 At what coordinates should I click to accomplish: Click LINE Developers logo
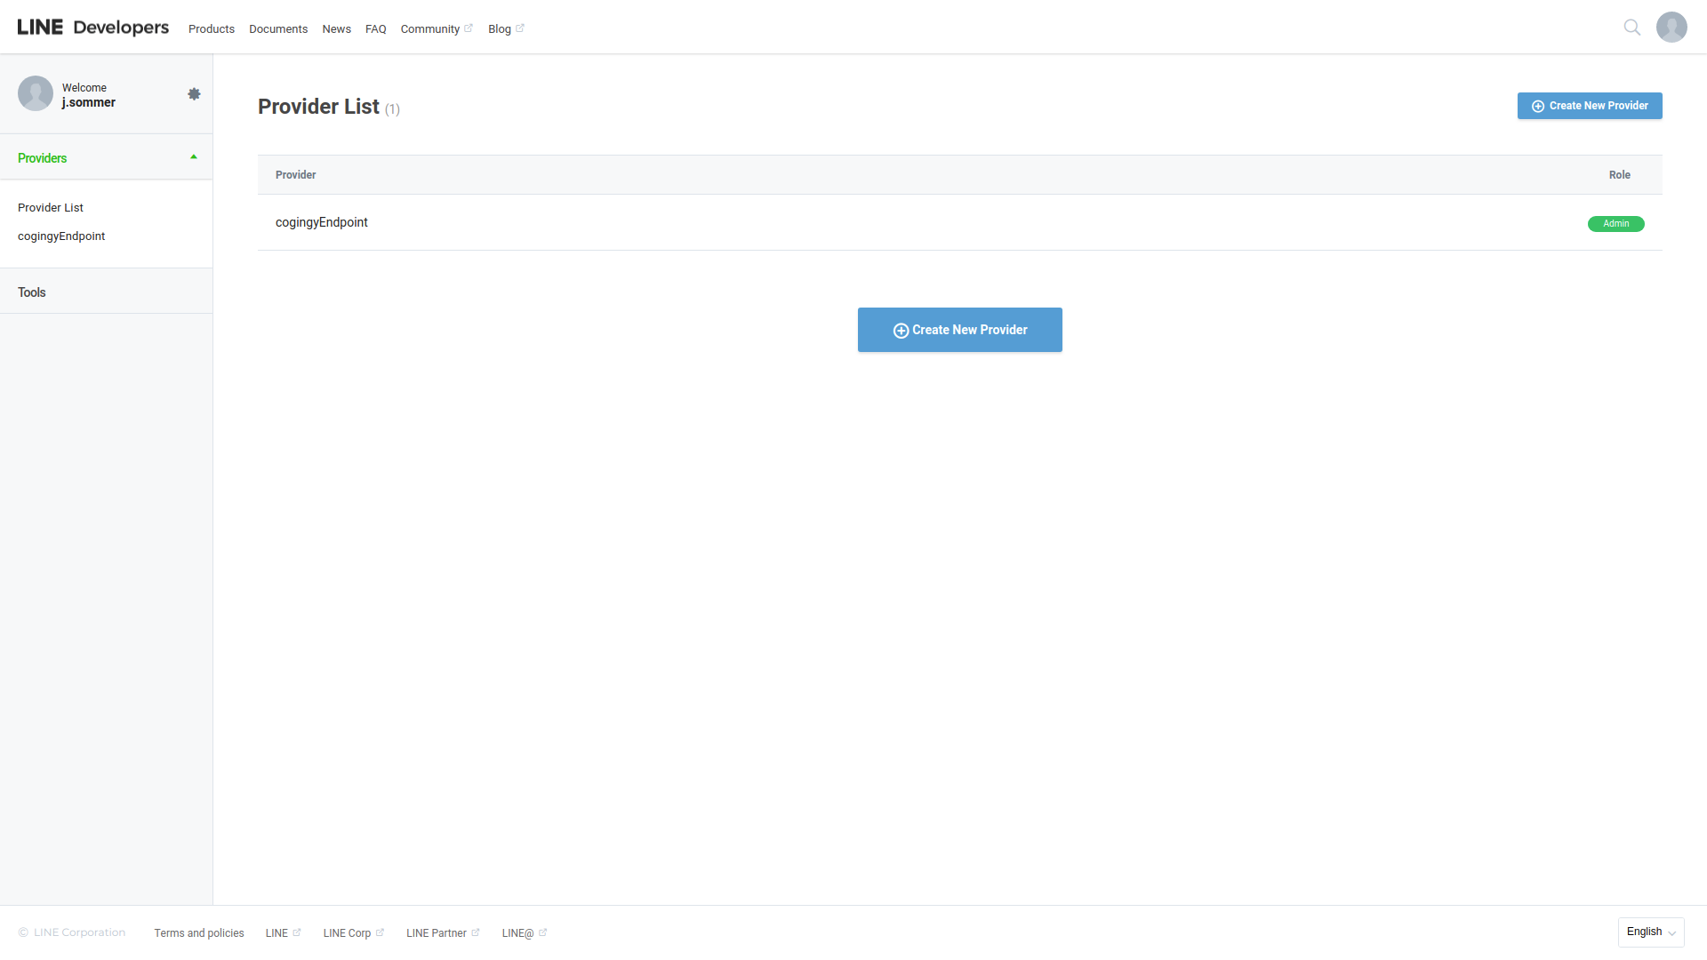click(92, 28)
